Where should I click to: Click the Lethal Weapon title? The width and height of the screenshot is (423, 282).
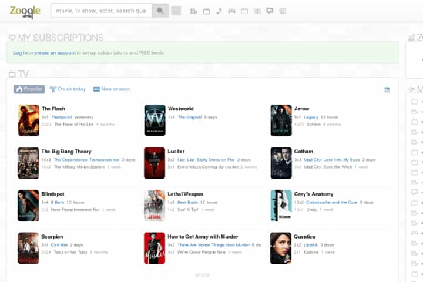[x=185, y=194]
